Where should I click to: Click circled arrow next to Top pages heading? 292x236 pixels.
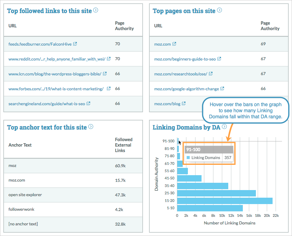(x=219, y=10)
